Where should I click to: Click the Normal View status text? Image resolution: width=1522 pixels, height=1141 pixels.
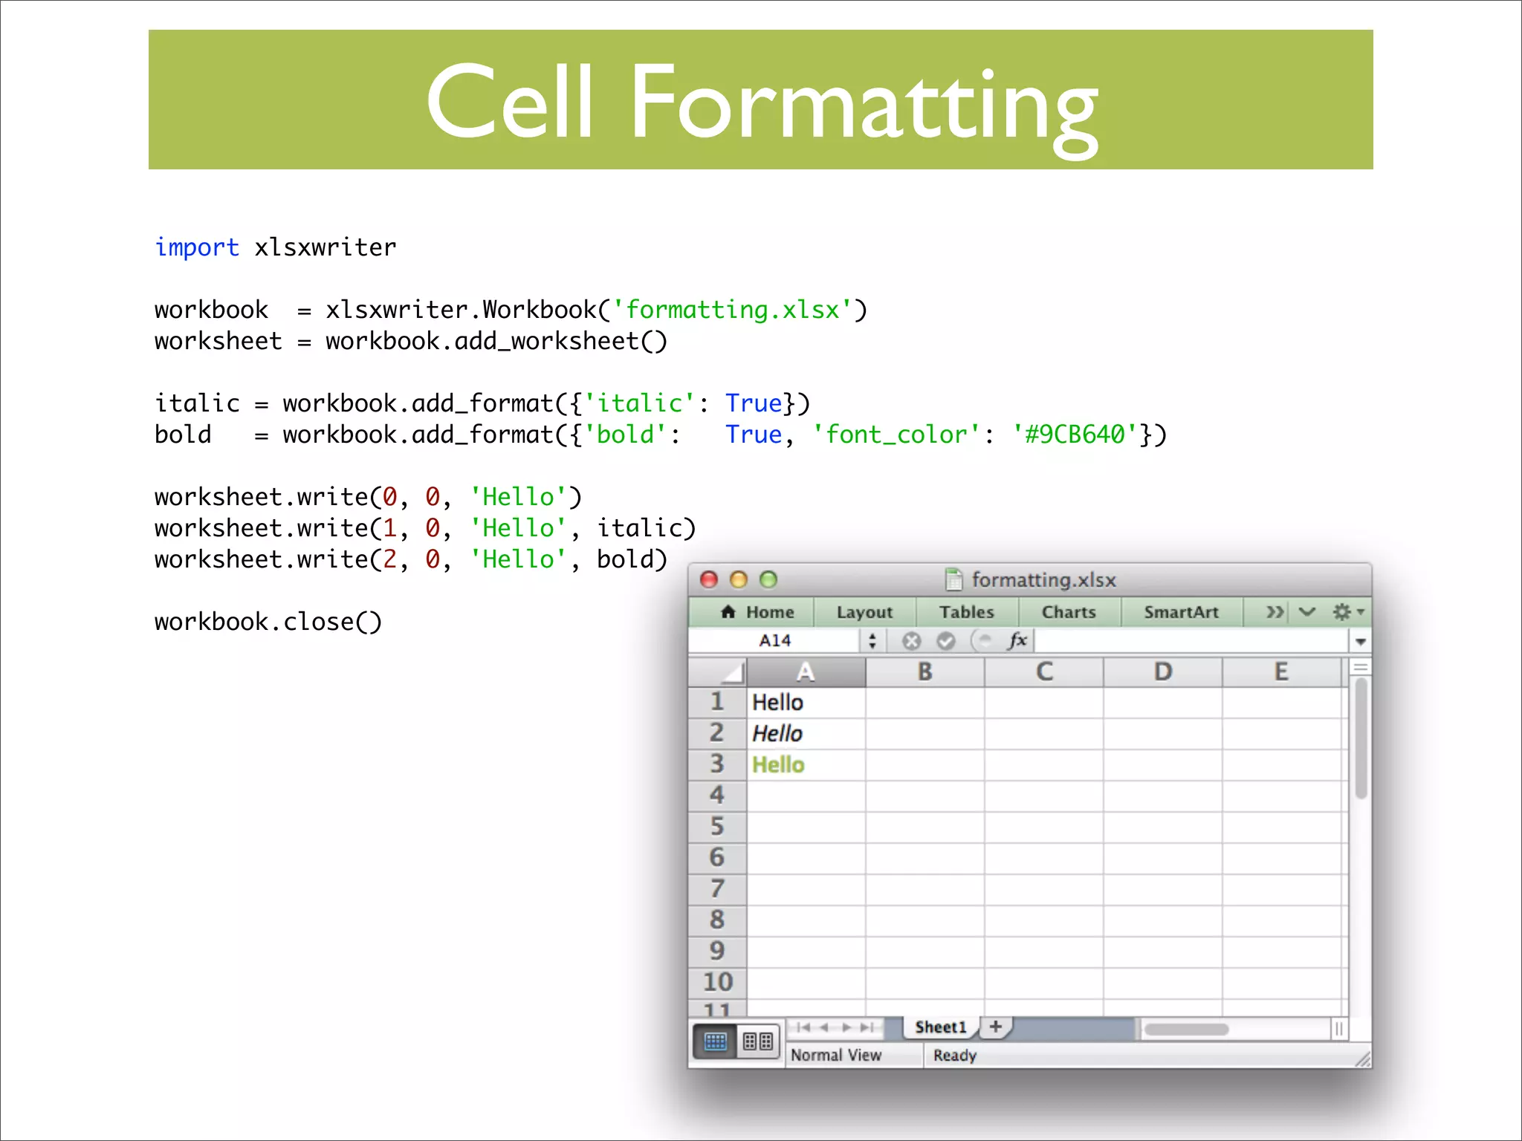835,1055
